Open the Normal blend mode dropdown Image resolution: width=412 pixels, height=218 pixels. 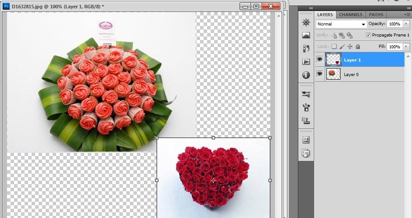341,24
